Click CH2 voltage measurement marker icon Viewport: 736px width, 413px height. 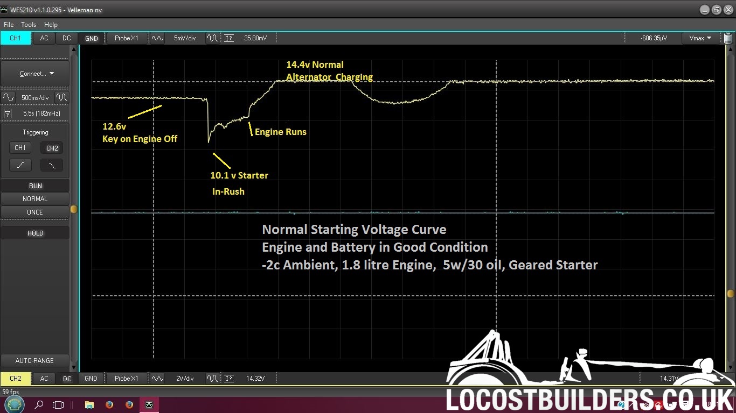pos(229,379)
